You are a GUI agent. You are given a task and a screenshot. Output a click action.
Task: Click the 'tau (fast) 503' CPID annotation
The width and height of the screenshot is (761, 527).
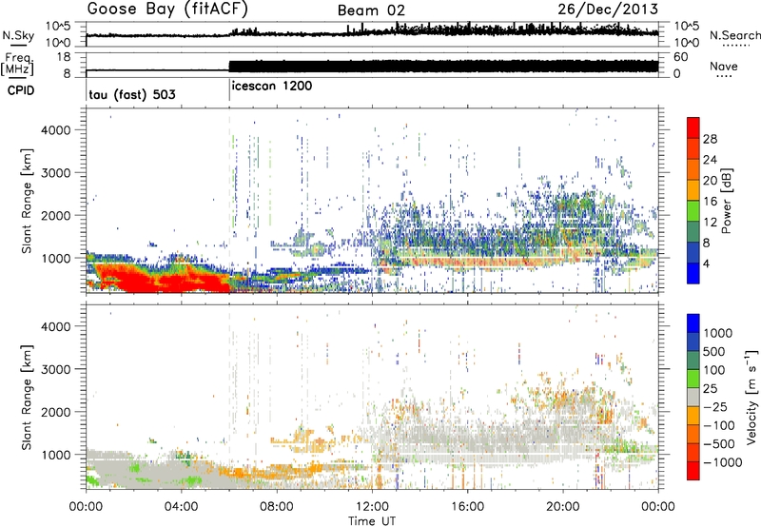coord(132,94)
